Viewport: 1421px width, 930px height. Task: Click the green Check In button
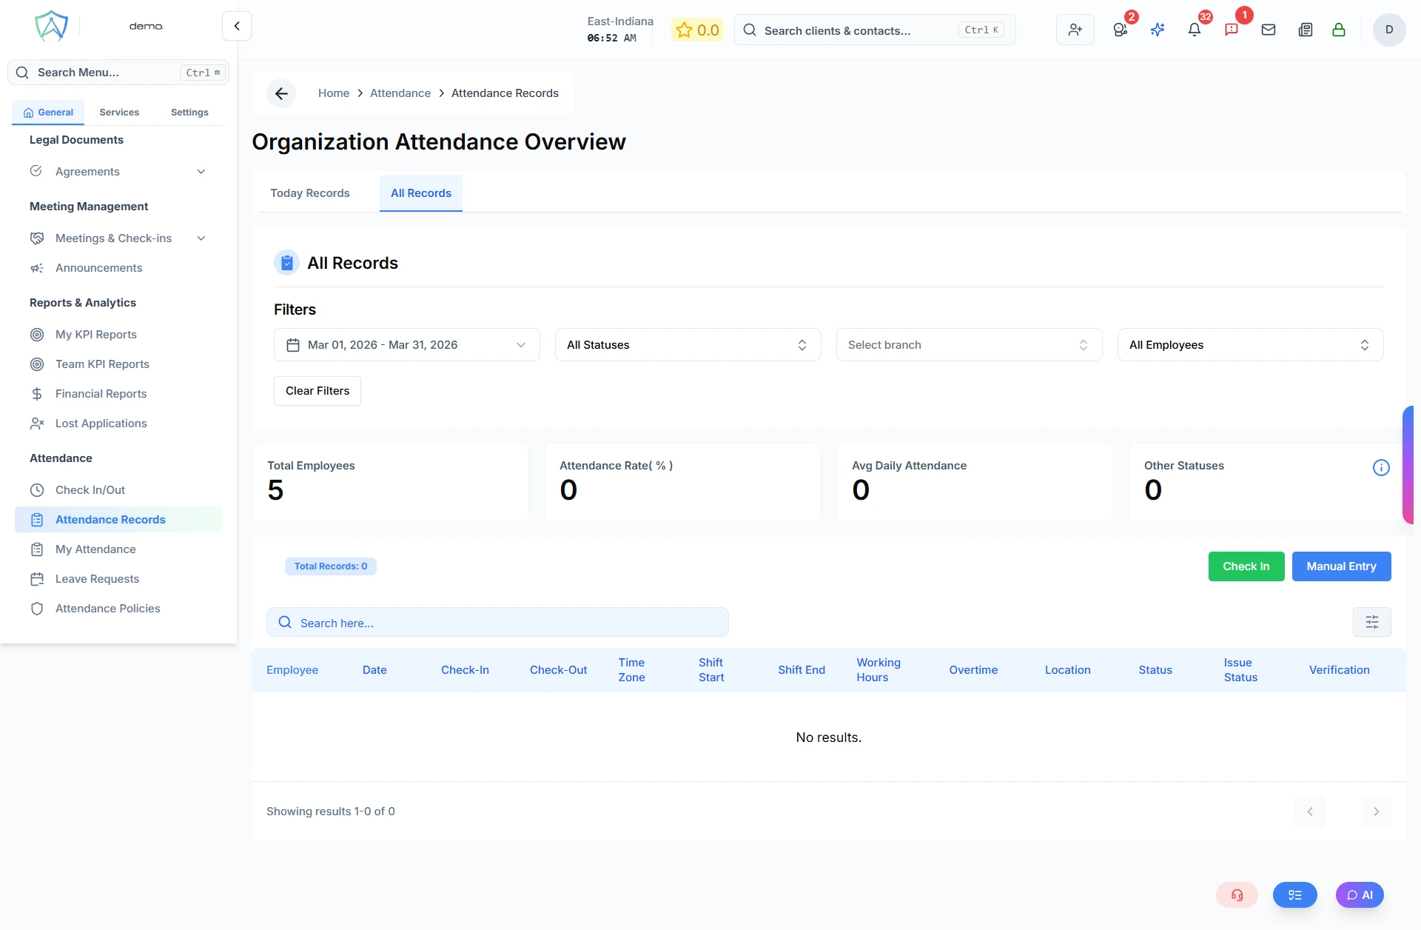click(1246, 566)
